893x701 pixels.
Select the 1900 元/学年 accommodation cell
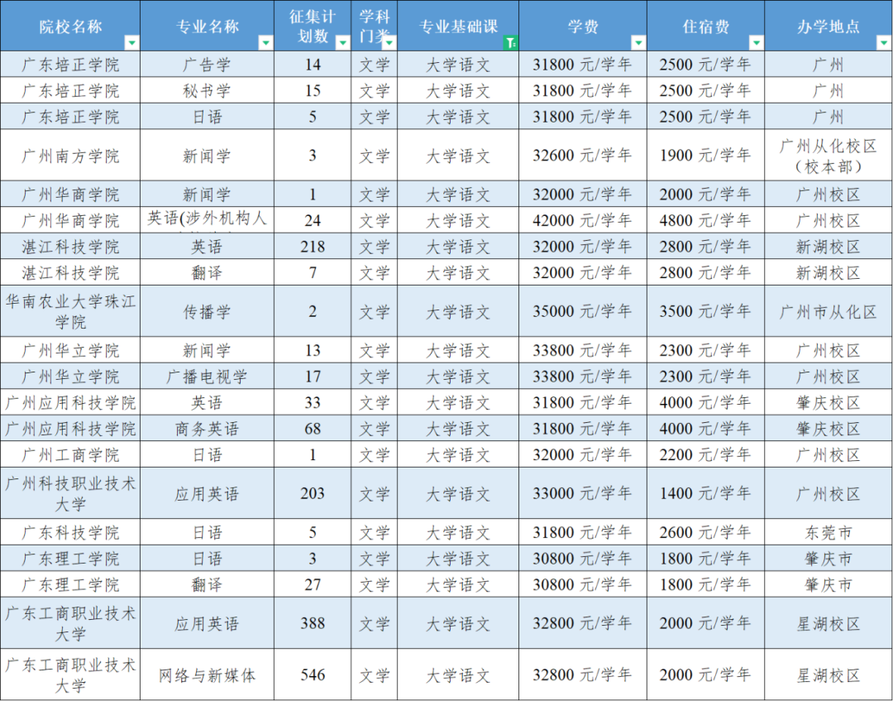click(706, 156)
